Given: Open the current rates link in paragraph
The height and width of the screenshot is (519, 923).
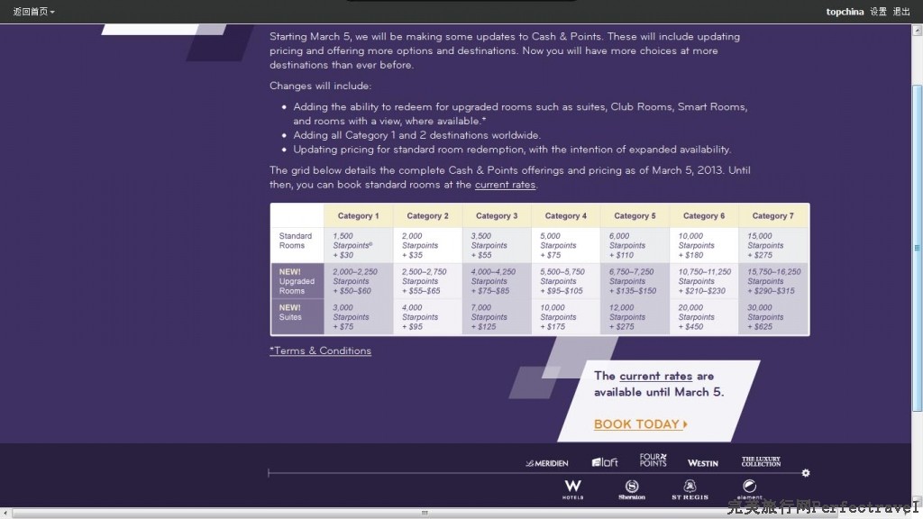Looking at the screenshot, I should (x=505, y=185).
